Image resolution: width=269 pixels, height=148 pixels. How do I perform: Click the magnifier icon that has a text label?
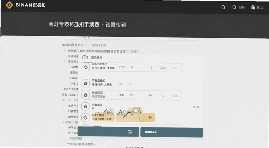click(234, 7)
